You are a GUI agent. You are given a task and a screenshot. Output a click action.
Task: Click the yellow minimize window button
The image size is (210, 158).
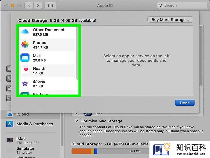(x=12, y=5)
